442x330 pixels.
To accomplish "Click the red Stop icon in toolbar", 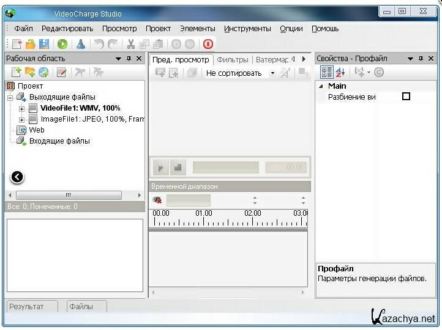I will click(x=208, y=44).
